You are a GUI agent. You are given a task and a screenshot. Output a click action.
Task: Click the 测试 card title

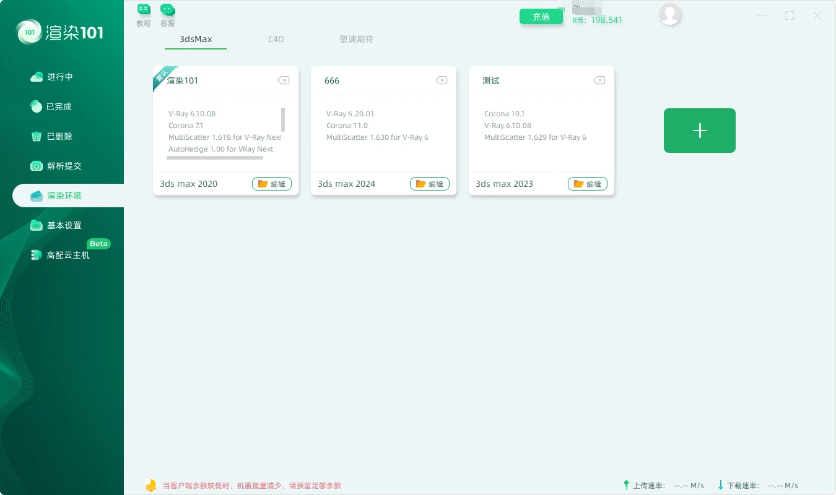tap(491, 80)
